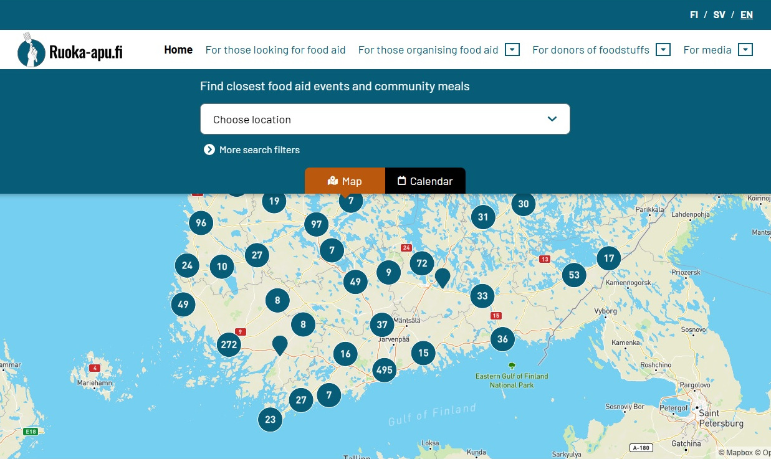
Task: Click the 495 cluster marker on map
Action: (385, 370)
